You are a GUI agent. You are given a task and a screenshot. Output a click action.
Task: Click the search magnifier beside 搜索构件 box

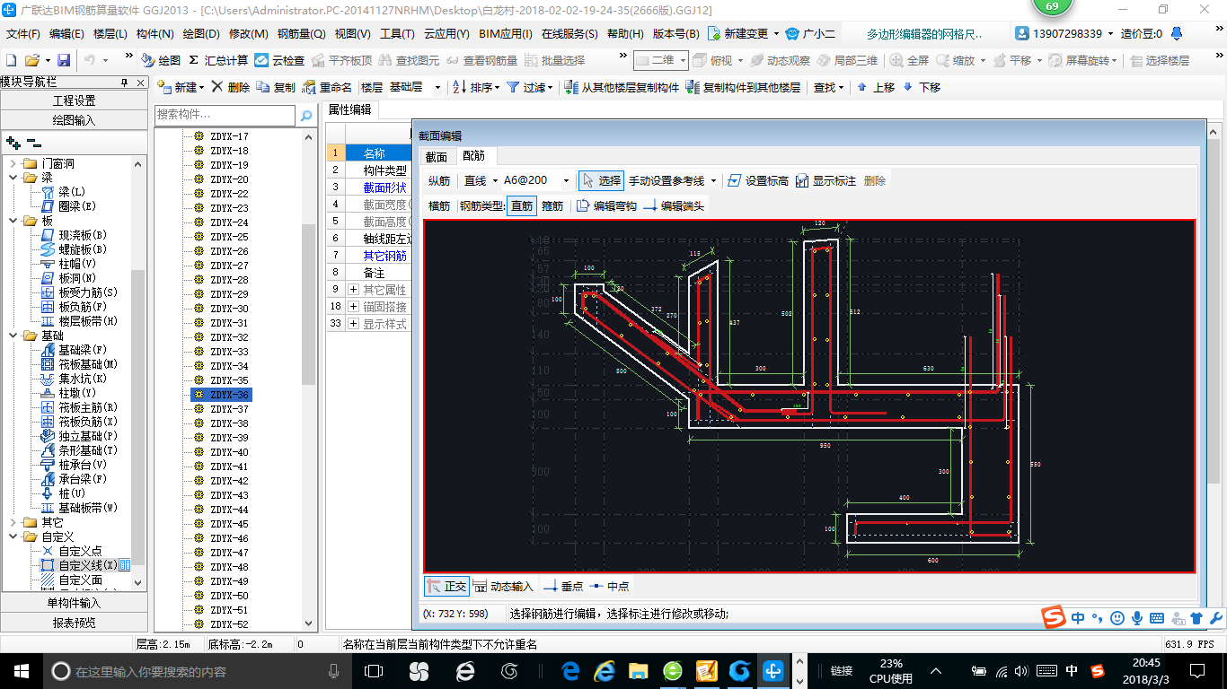[306, 115]
